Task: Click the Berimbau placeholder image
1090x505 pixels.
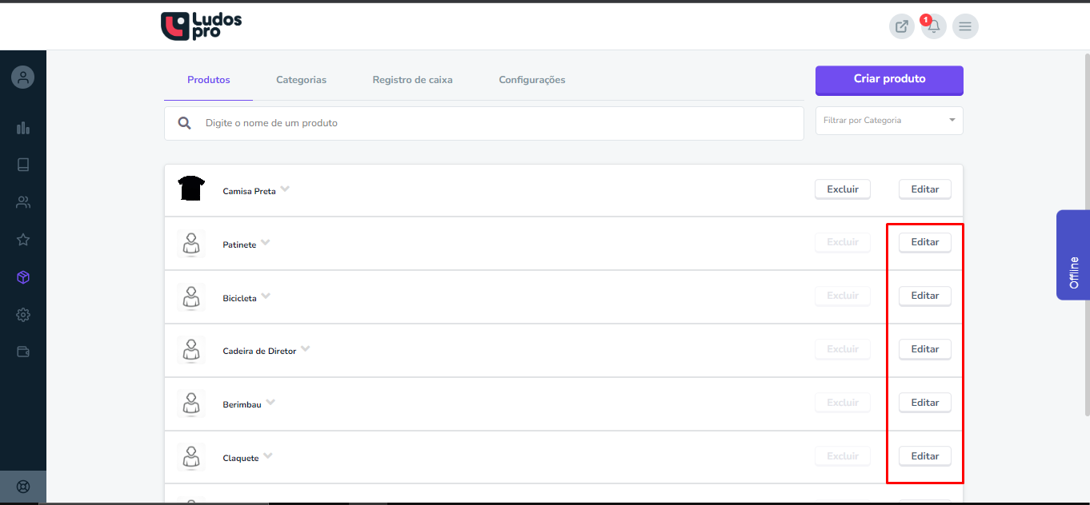Action: [x=191, y=404]
